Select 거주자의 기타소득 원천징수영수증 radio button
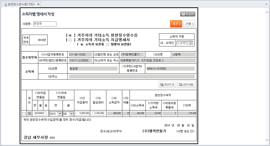Image resolution: width=270 pixels, height=146 pixels. pos(70,35)
